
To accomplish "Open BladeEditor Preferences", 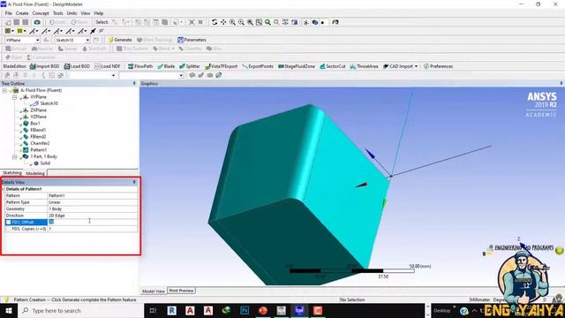I will [x=438, y=66].
